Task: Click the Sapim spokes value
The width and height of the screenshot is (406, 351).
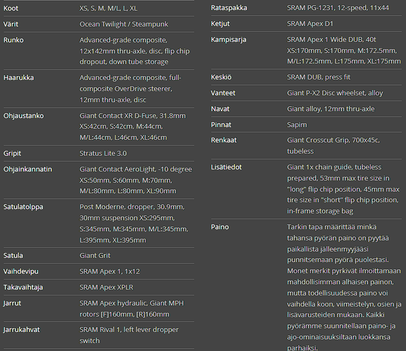Action: [297, 125]
